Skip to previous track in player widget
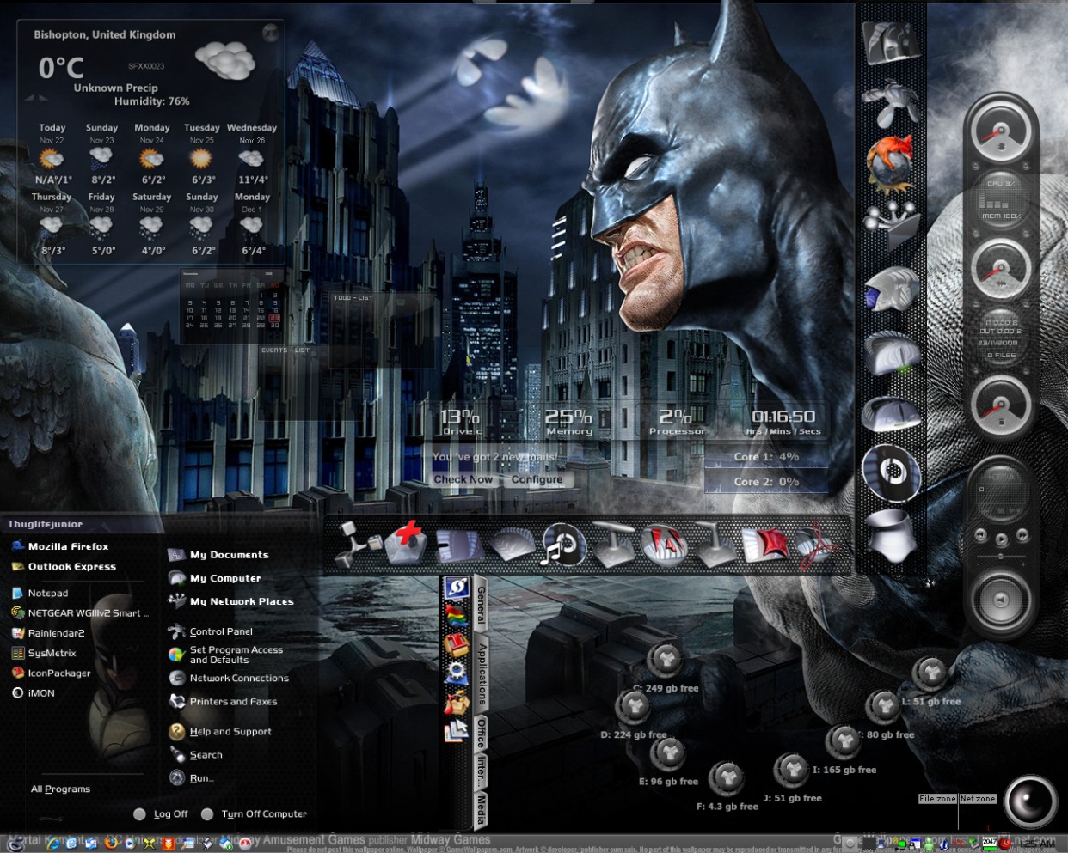The width and height of the screenshot is (1068, 853). 980,535
